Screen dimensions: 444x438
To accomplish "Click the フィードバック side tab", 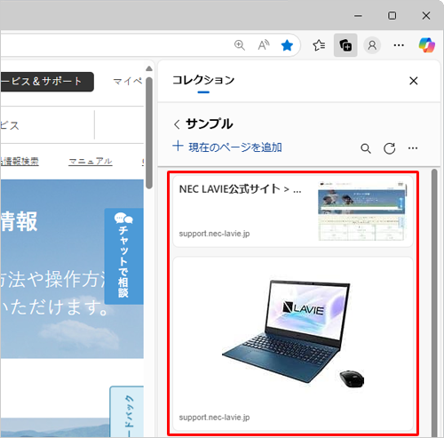I will 127,411.
